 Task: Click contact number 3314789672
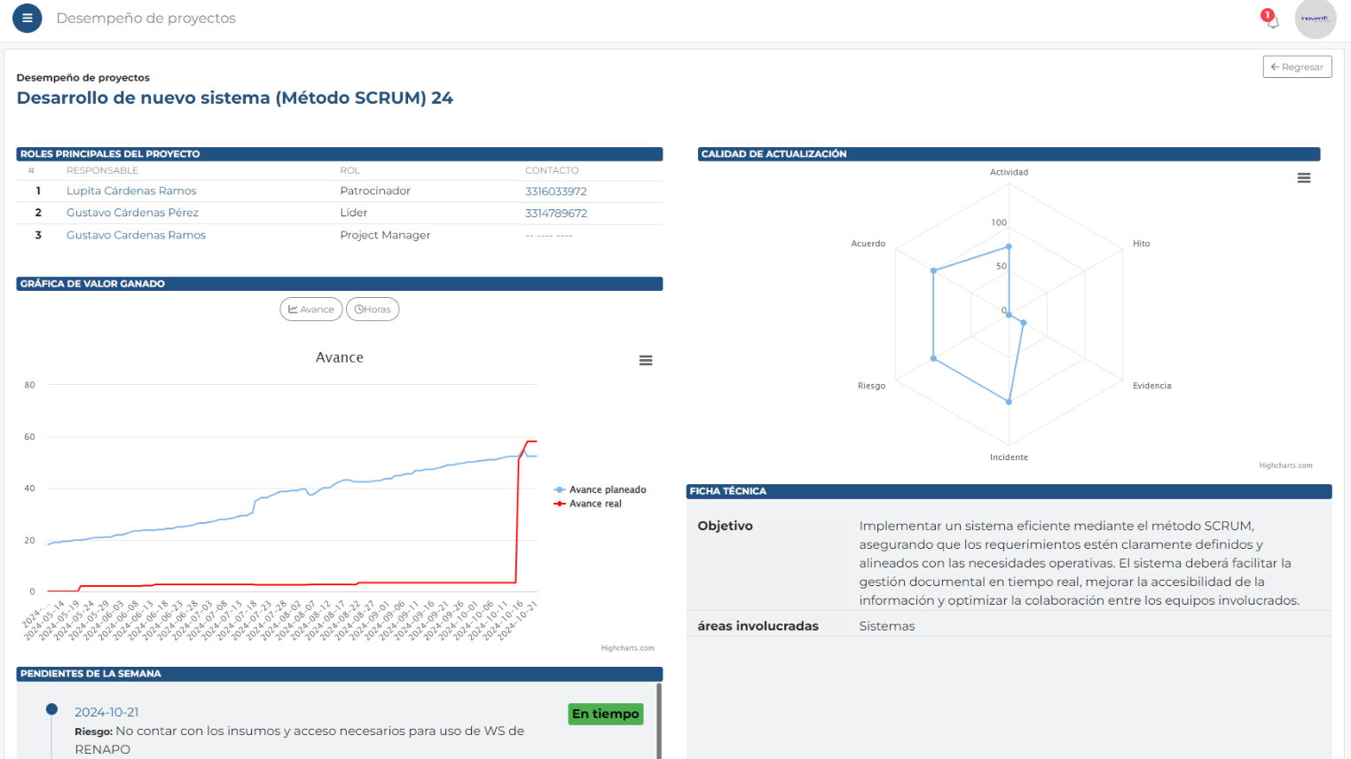coord(555,214)
